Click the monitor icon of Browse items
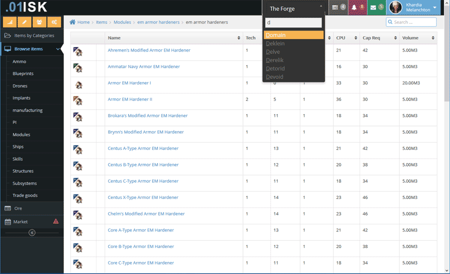The width and height of the screenshot is (450, 274). [7, 49]
